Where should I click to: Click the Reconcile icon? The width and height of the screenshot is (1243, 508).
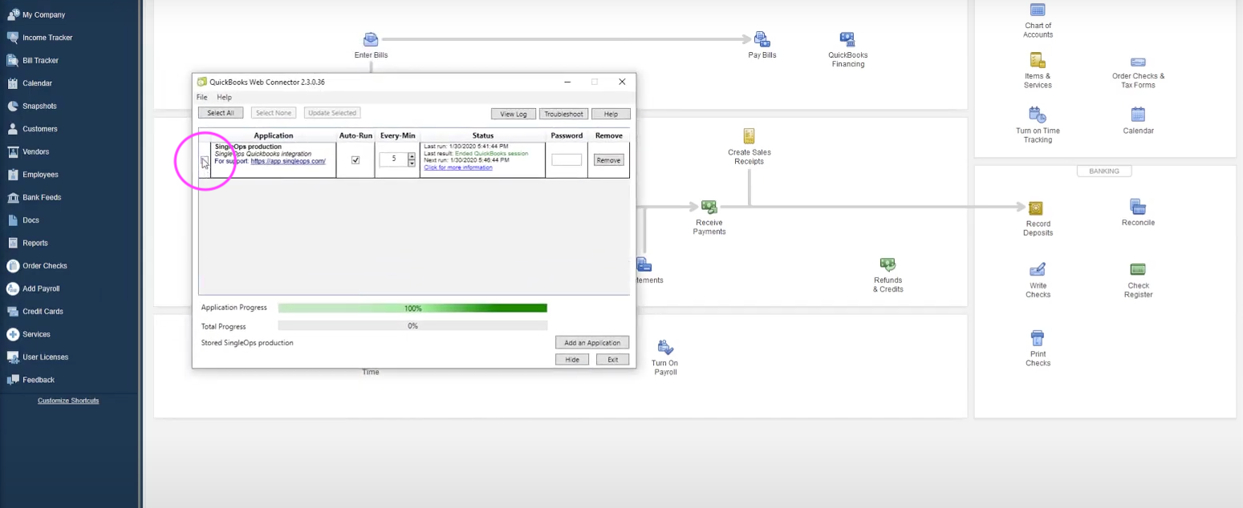1137,207
